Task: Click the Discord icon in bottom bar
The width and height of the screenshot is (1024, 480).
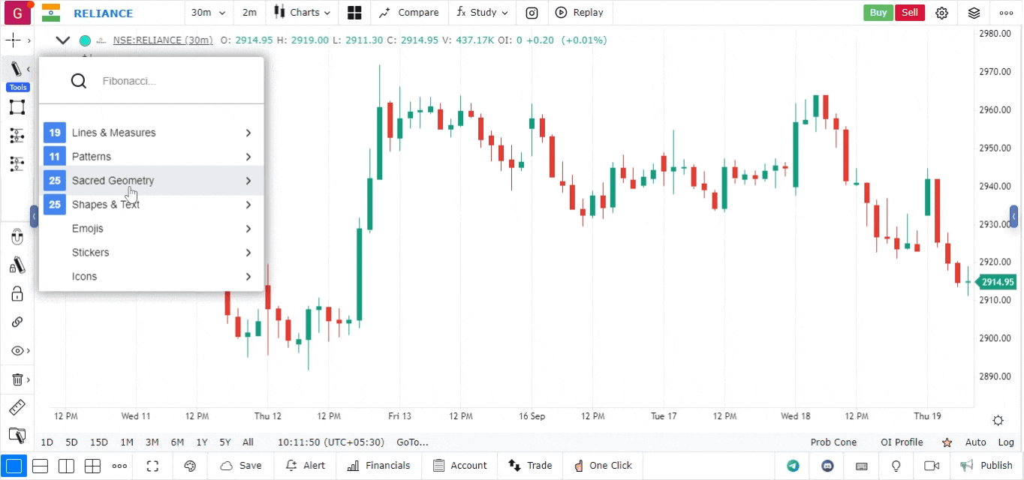Action: coord(828,466)
